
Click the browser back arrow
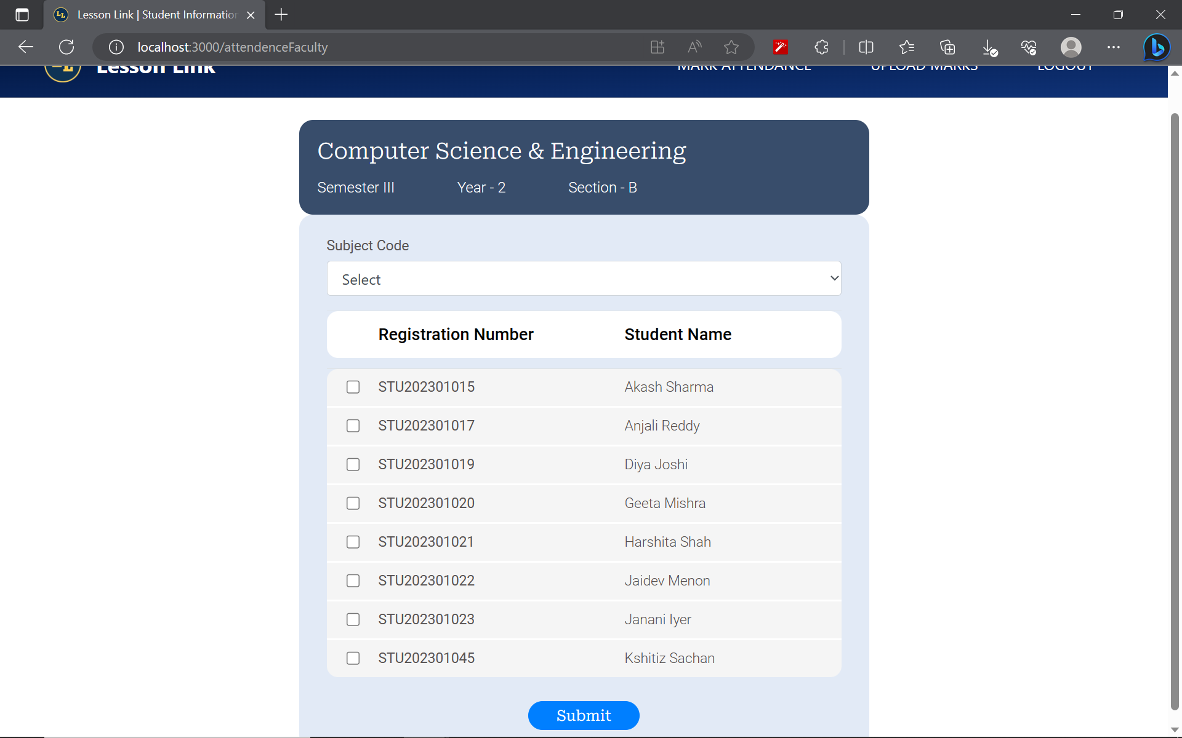(25, 47)
